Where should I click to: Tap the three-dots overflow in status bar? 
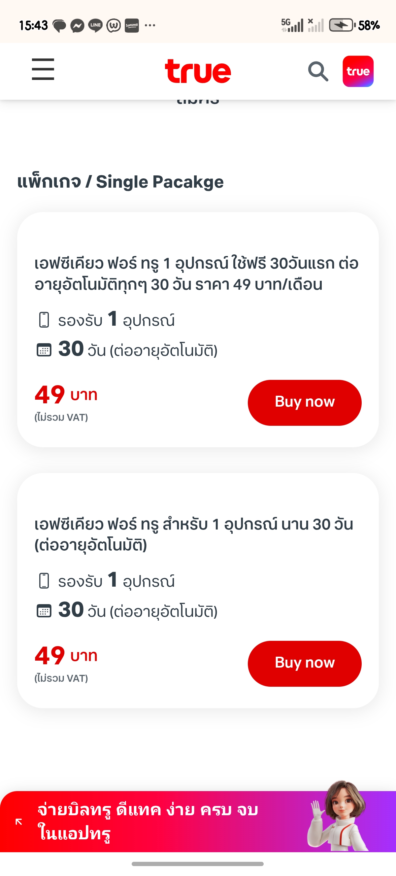(x=150, y=25)
